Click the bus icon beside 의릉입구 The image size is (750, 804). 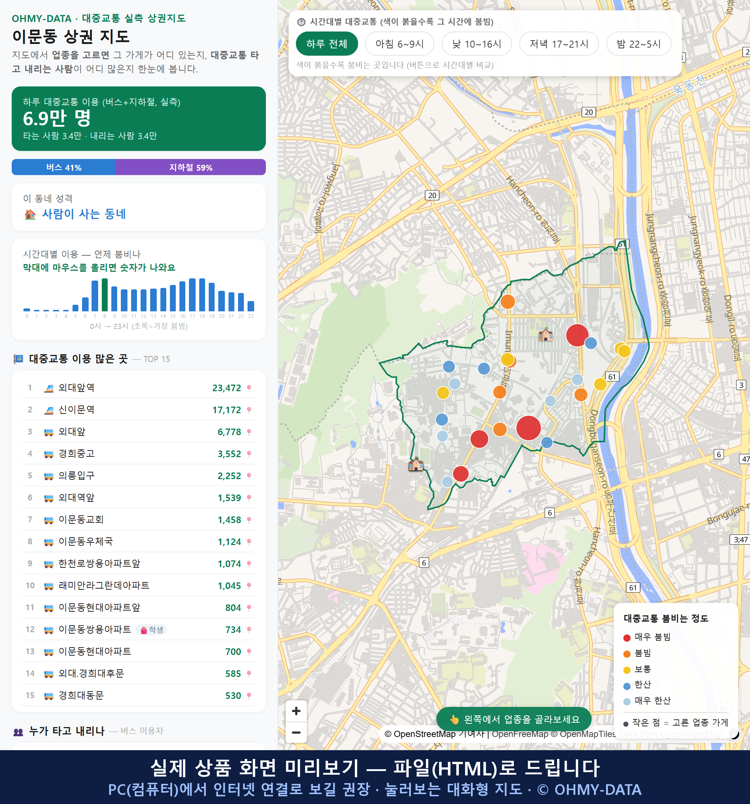48,475
